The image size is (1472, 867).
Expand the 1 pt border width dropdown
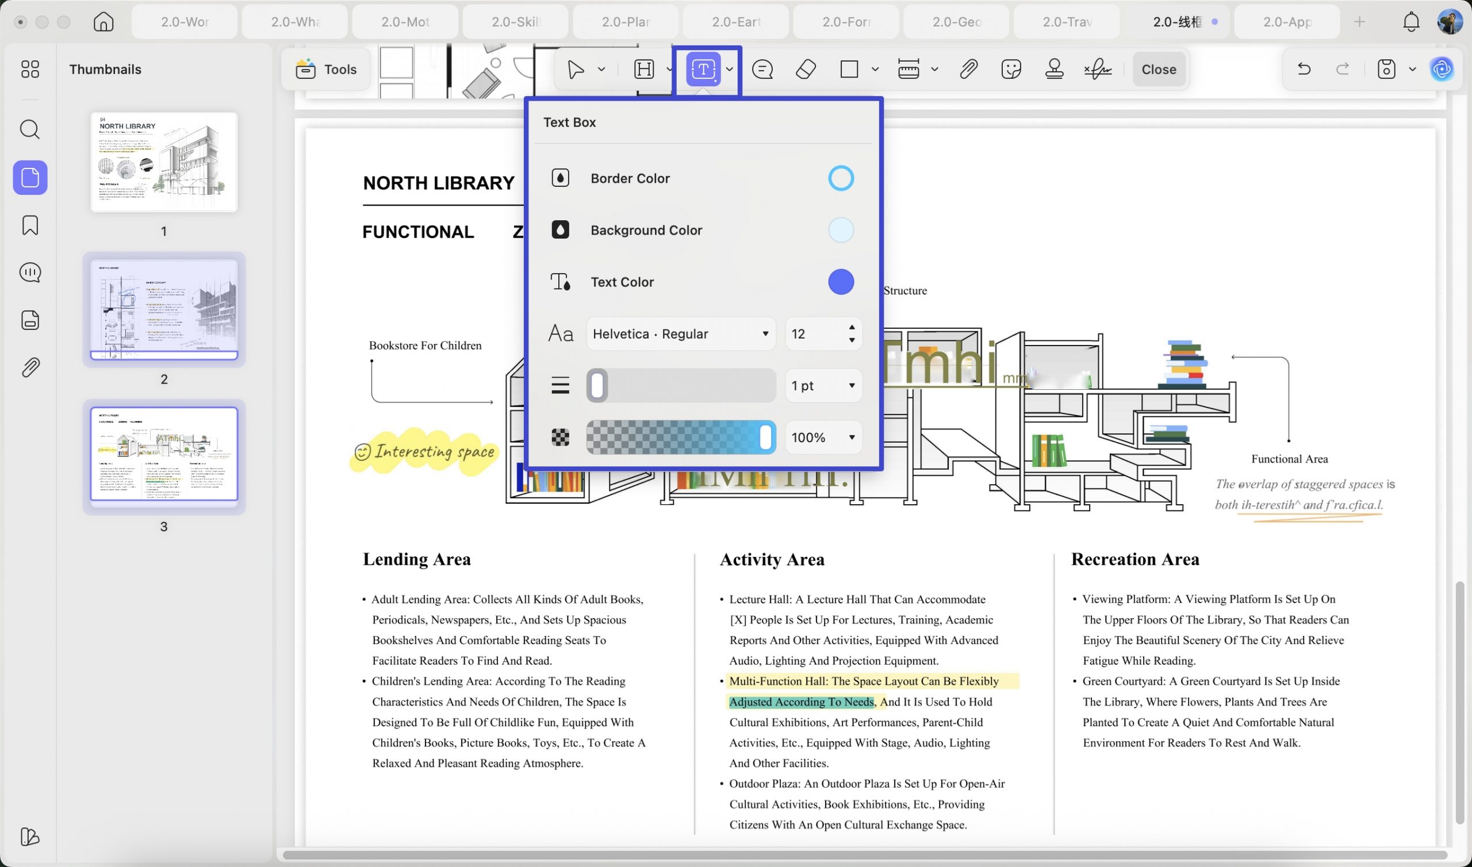pos(823,386)
